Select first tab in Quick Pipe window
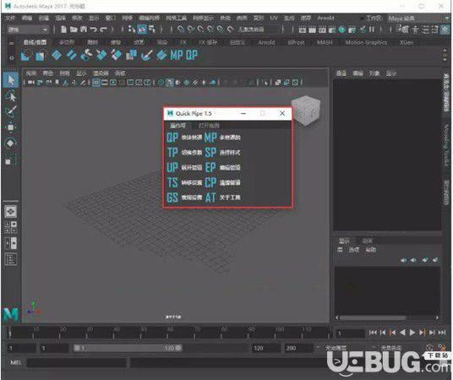Viewport: 453px width, 380px height. click(177, 125)
